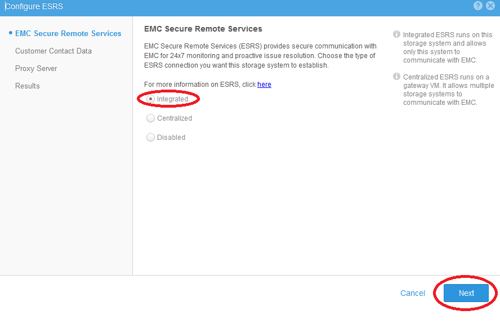Click the Disabled option label text
Screen dimensions: 500x328
click(x=171, y=137)
